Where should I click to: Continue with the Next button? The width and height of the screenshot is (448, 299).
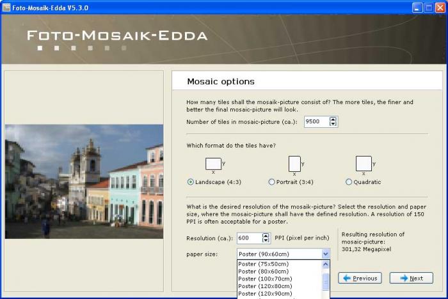[412, 278]
